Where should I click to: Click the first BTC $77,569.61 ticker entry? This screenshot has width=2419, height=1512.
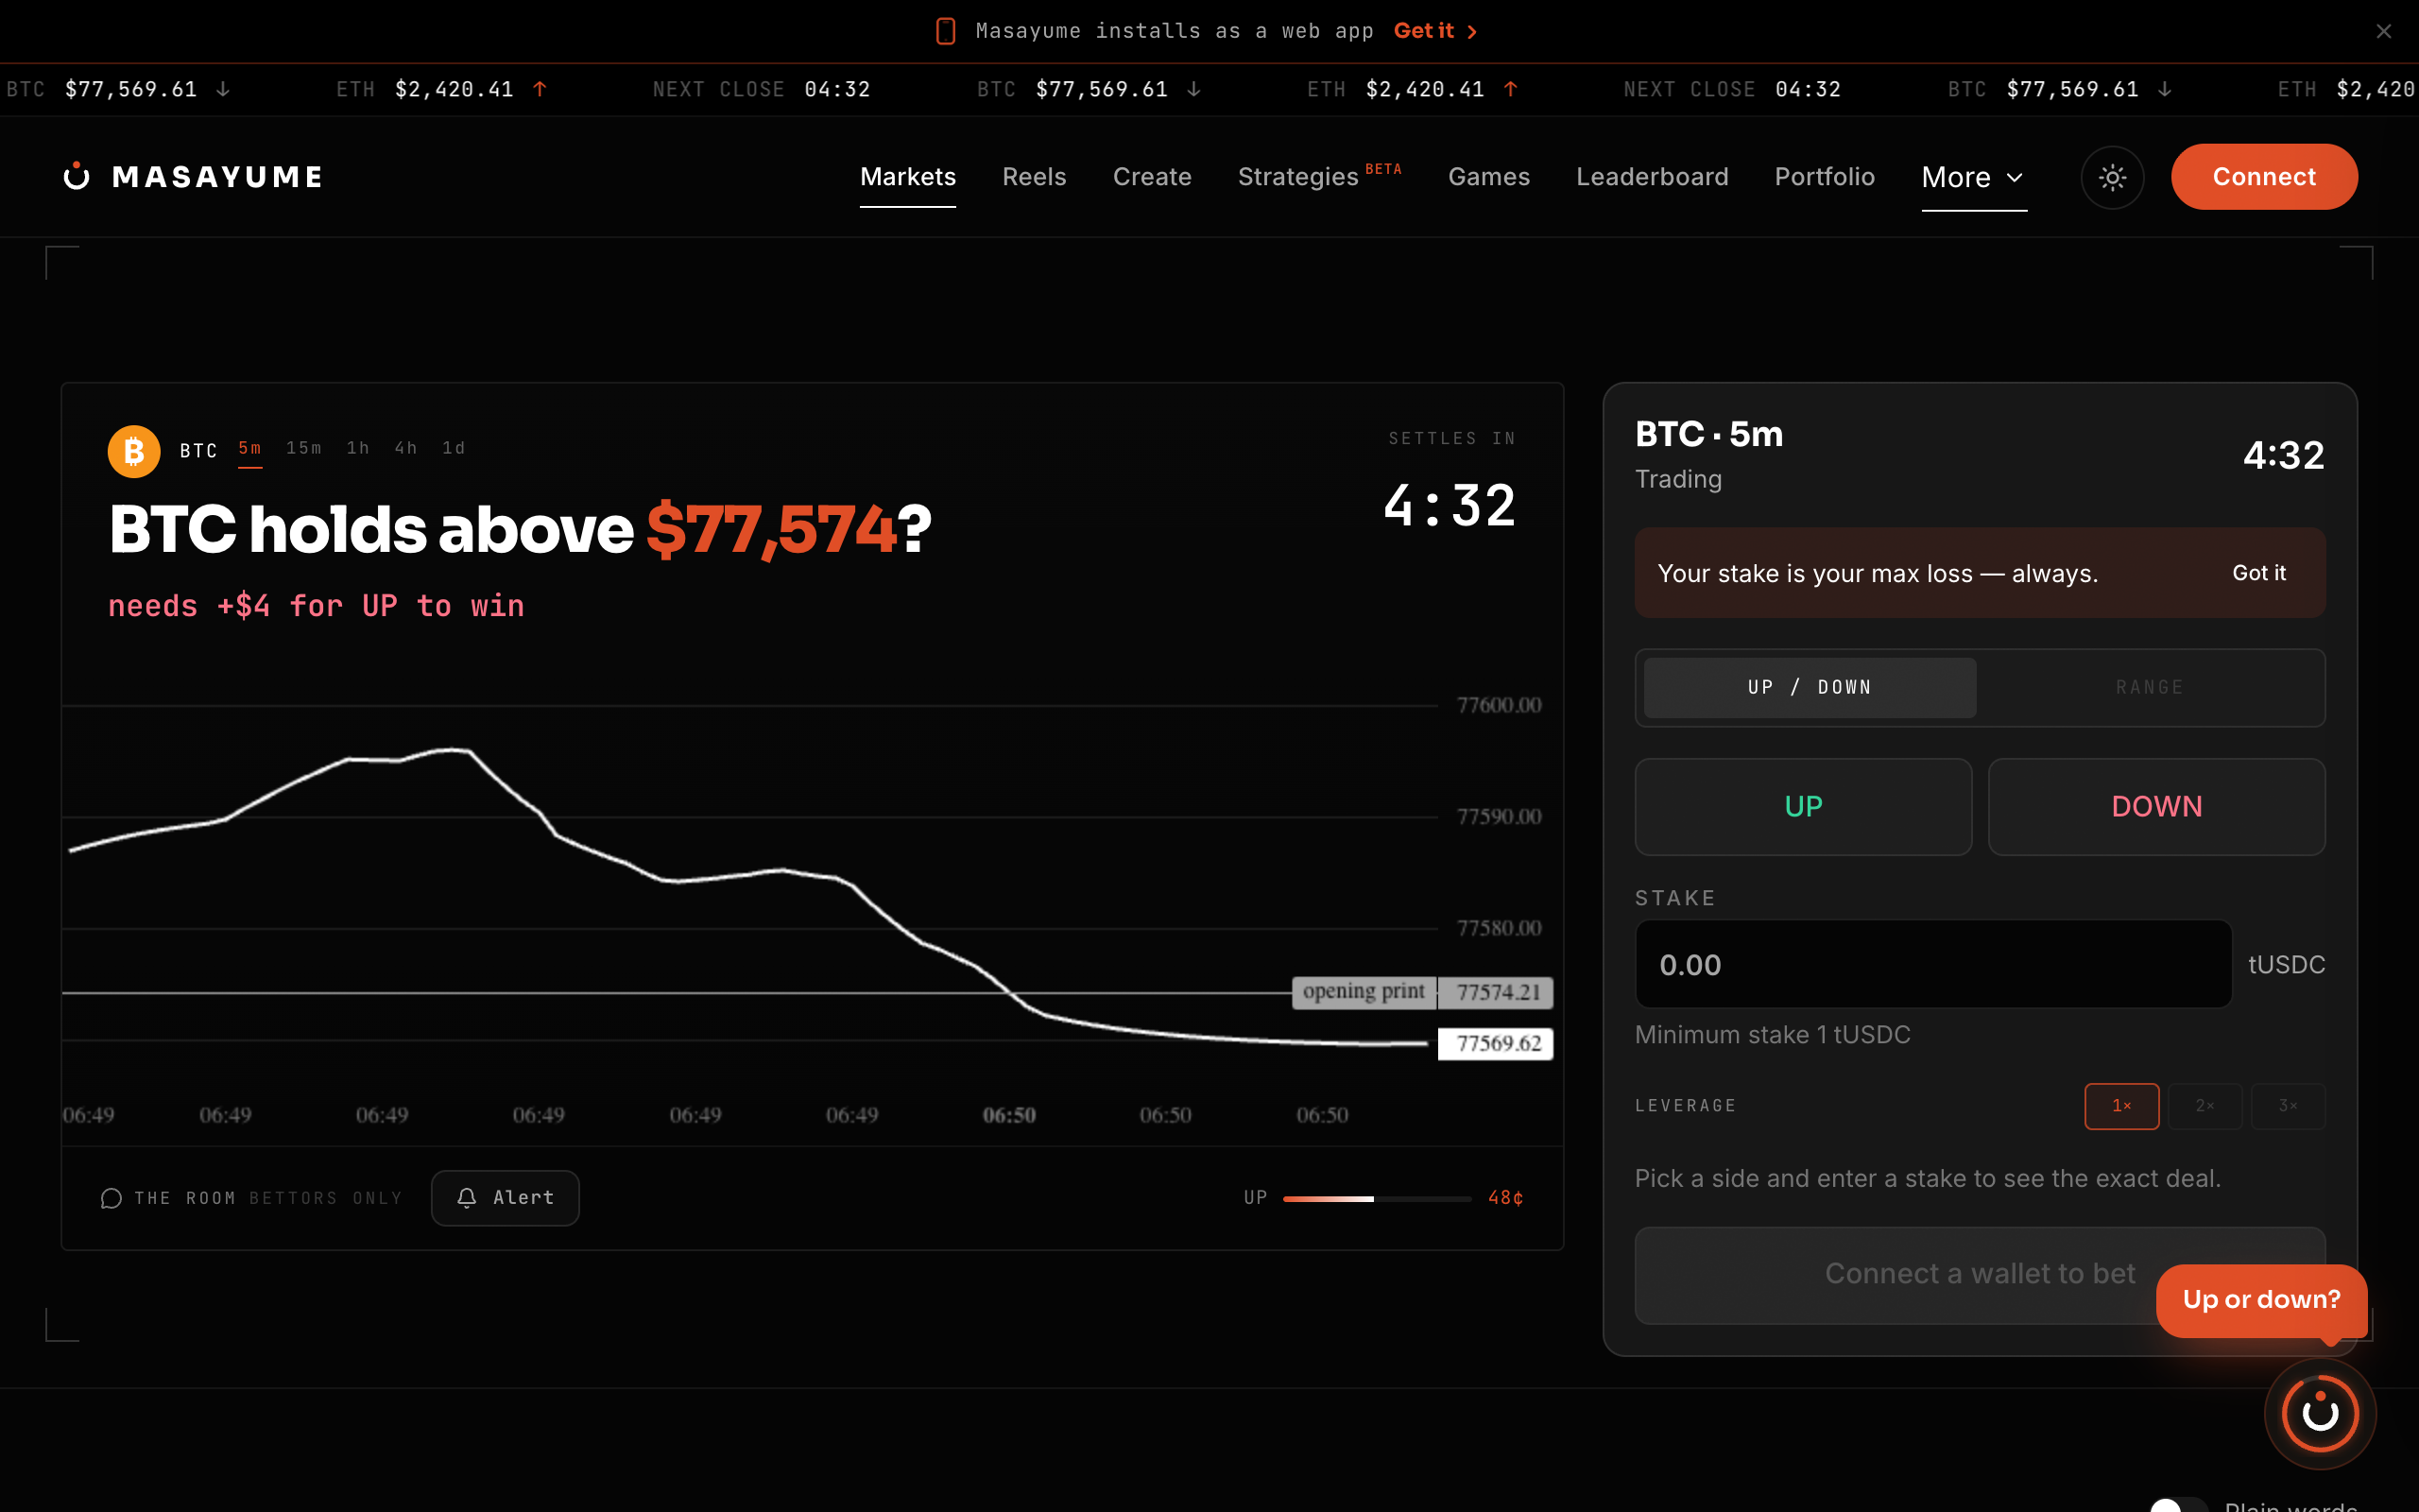coord(118,90)
